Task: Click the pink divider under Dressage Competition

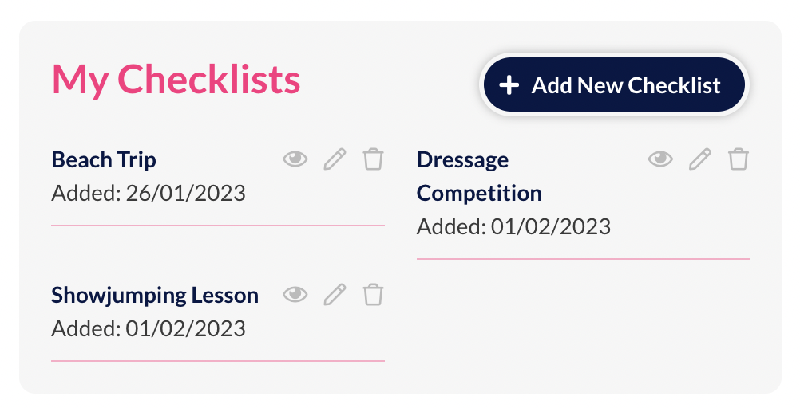Action: coord(583,259)
